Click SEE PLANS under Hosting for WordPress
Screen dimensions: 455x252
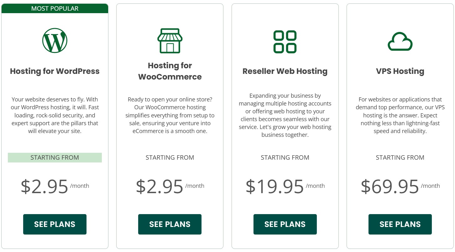tap(55, 224)
